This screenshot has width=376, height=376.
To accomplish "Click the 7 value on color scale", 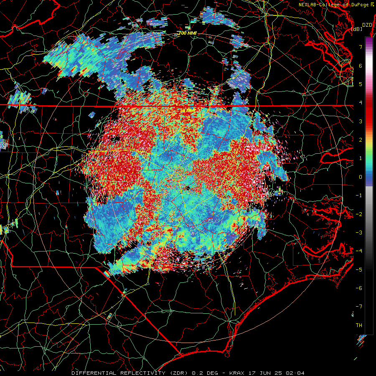I will pos(361,47).
